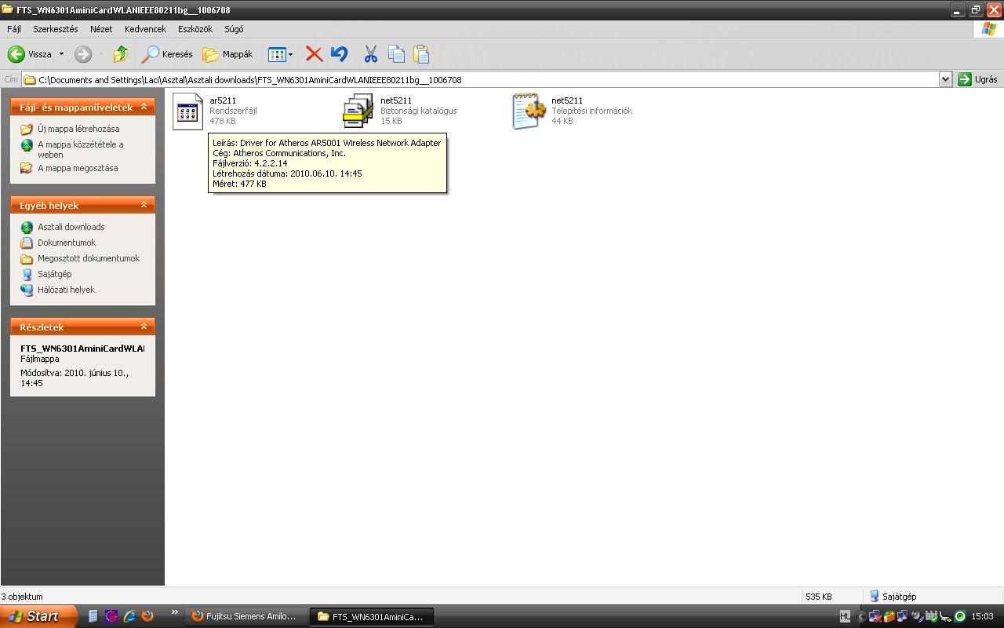1004x628 pixels.
Task: Select the net5211 security catalog file icon
Action: 358,111
